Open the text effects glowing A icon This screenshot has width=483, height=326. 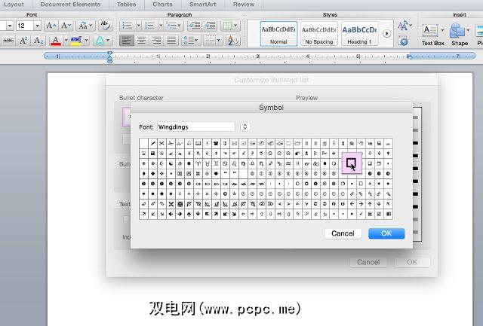(x=100, y=40)
